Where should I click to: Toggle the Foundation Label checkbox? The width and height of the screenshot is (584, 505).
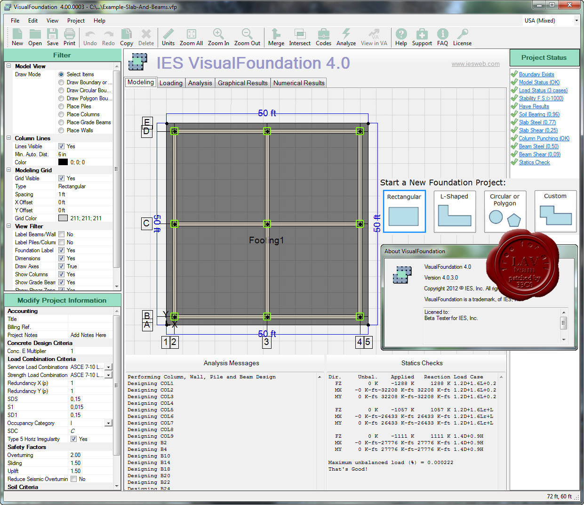tap(61, 250)
